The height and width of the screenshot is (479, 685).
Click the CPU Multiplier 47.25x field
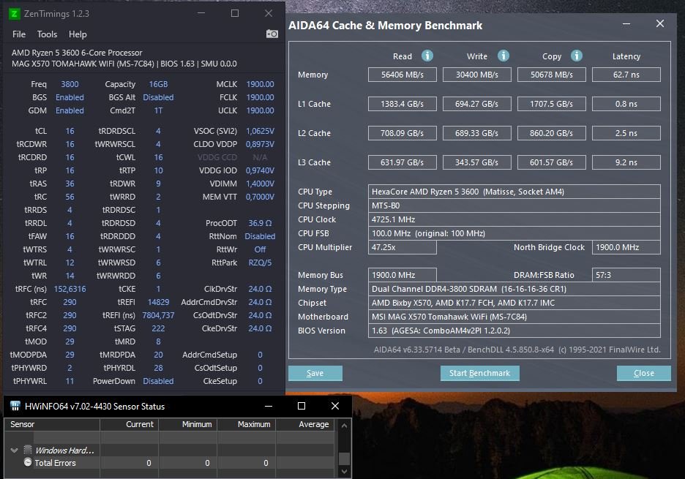(x=403, y=247)
